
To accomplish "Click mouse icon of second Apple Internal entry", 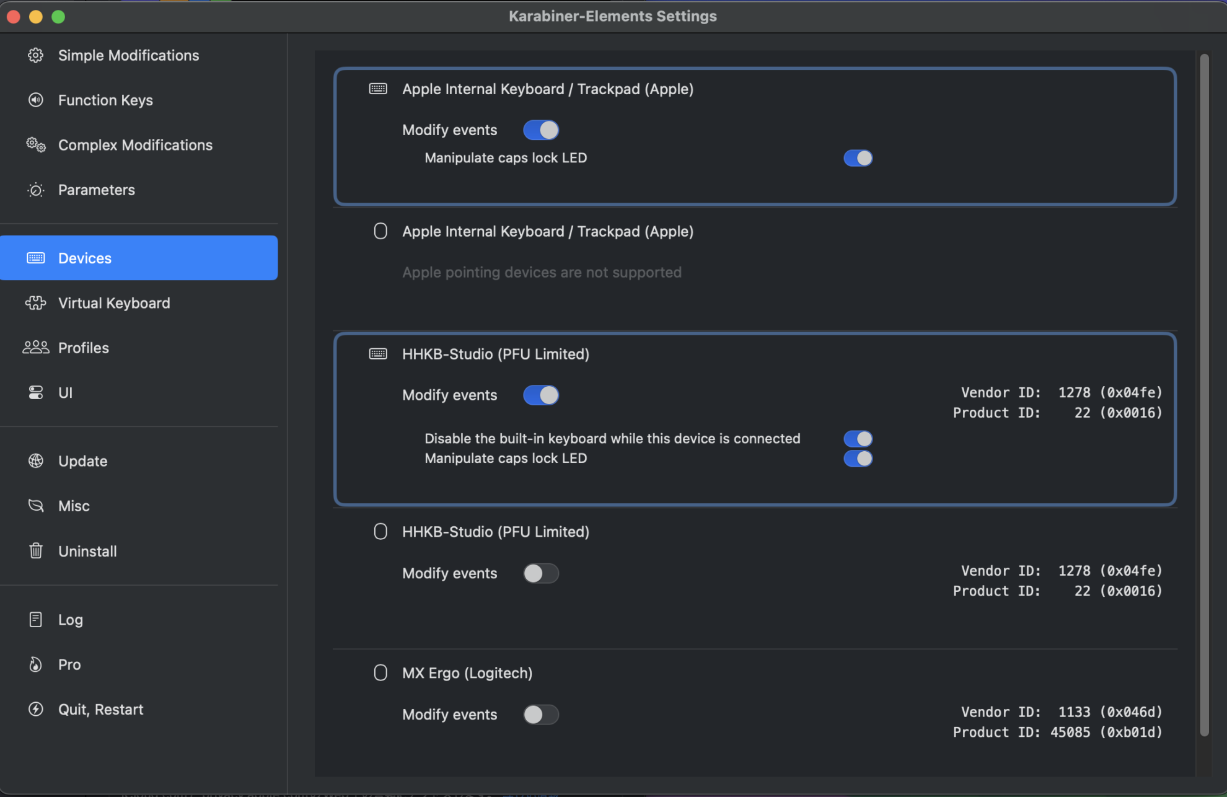I will [380, 231].
